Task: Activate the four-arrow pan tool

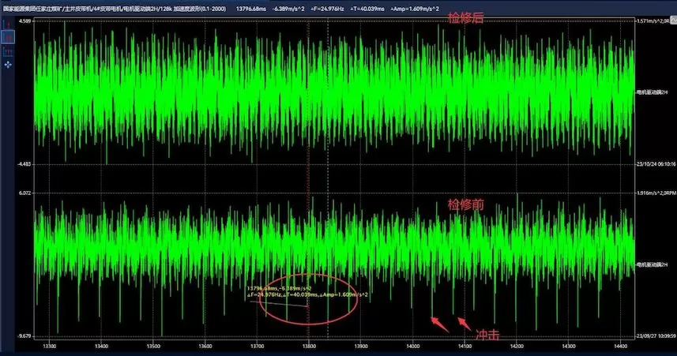Action: pos(8,63)
